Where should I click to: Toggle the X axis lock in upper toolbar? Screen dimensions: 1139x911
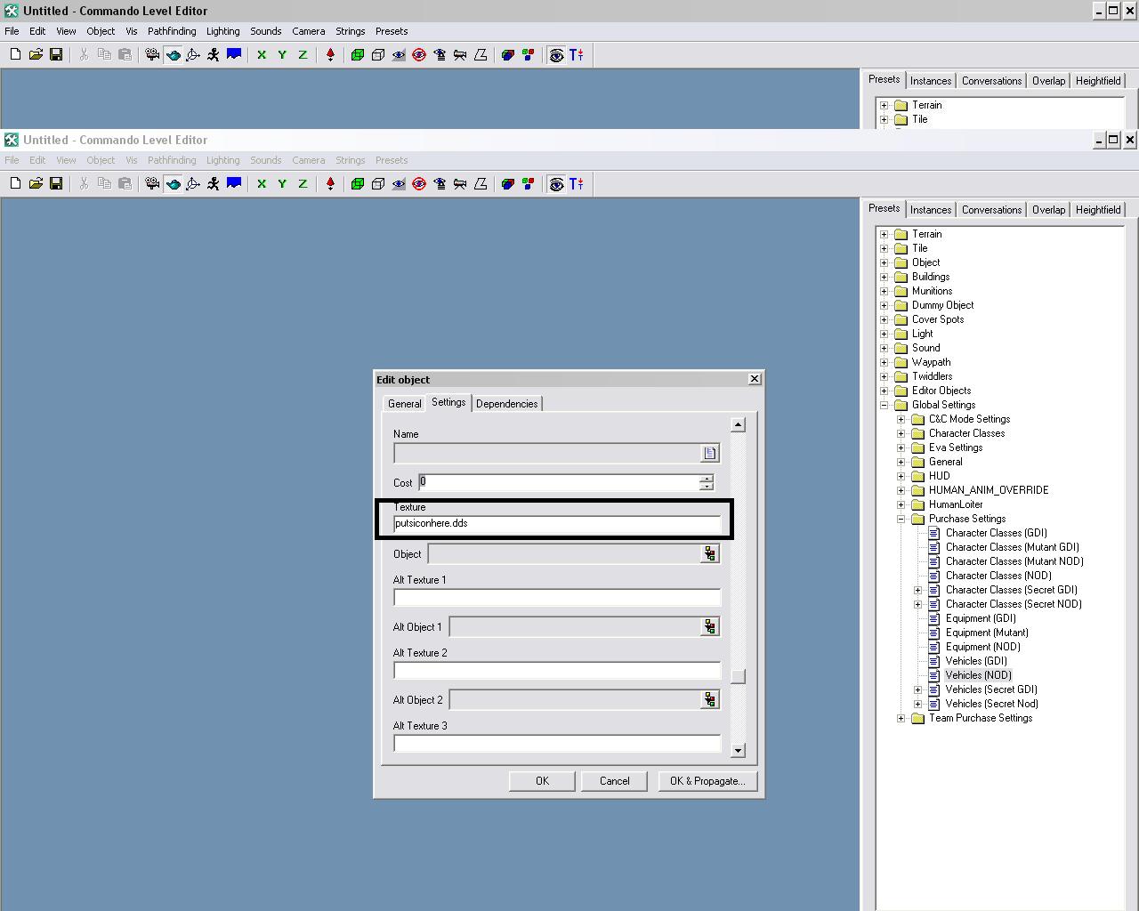[262, 55]
